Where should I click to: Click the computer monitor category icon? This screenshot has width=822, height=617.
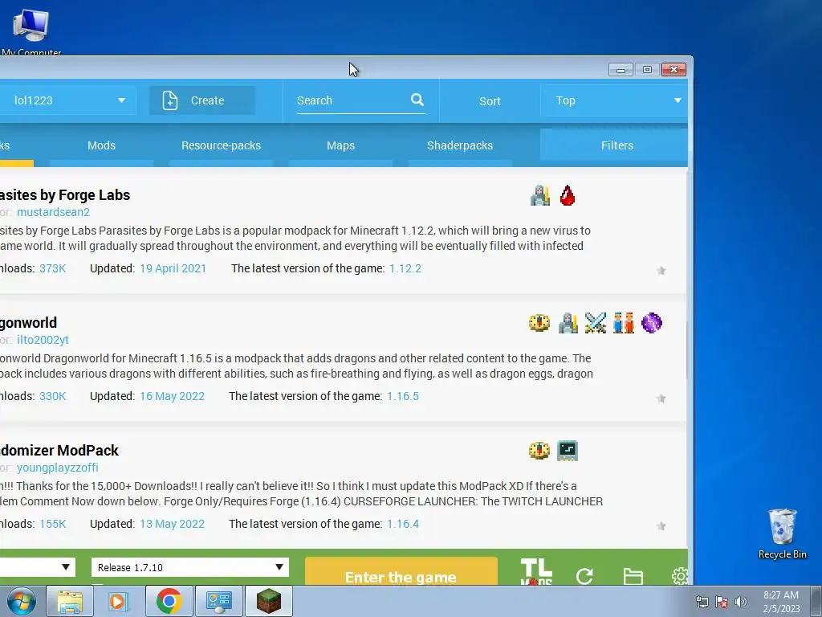568,451
